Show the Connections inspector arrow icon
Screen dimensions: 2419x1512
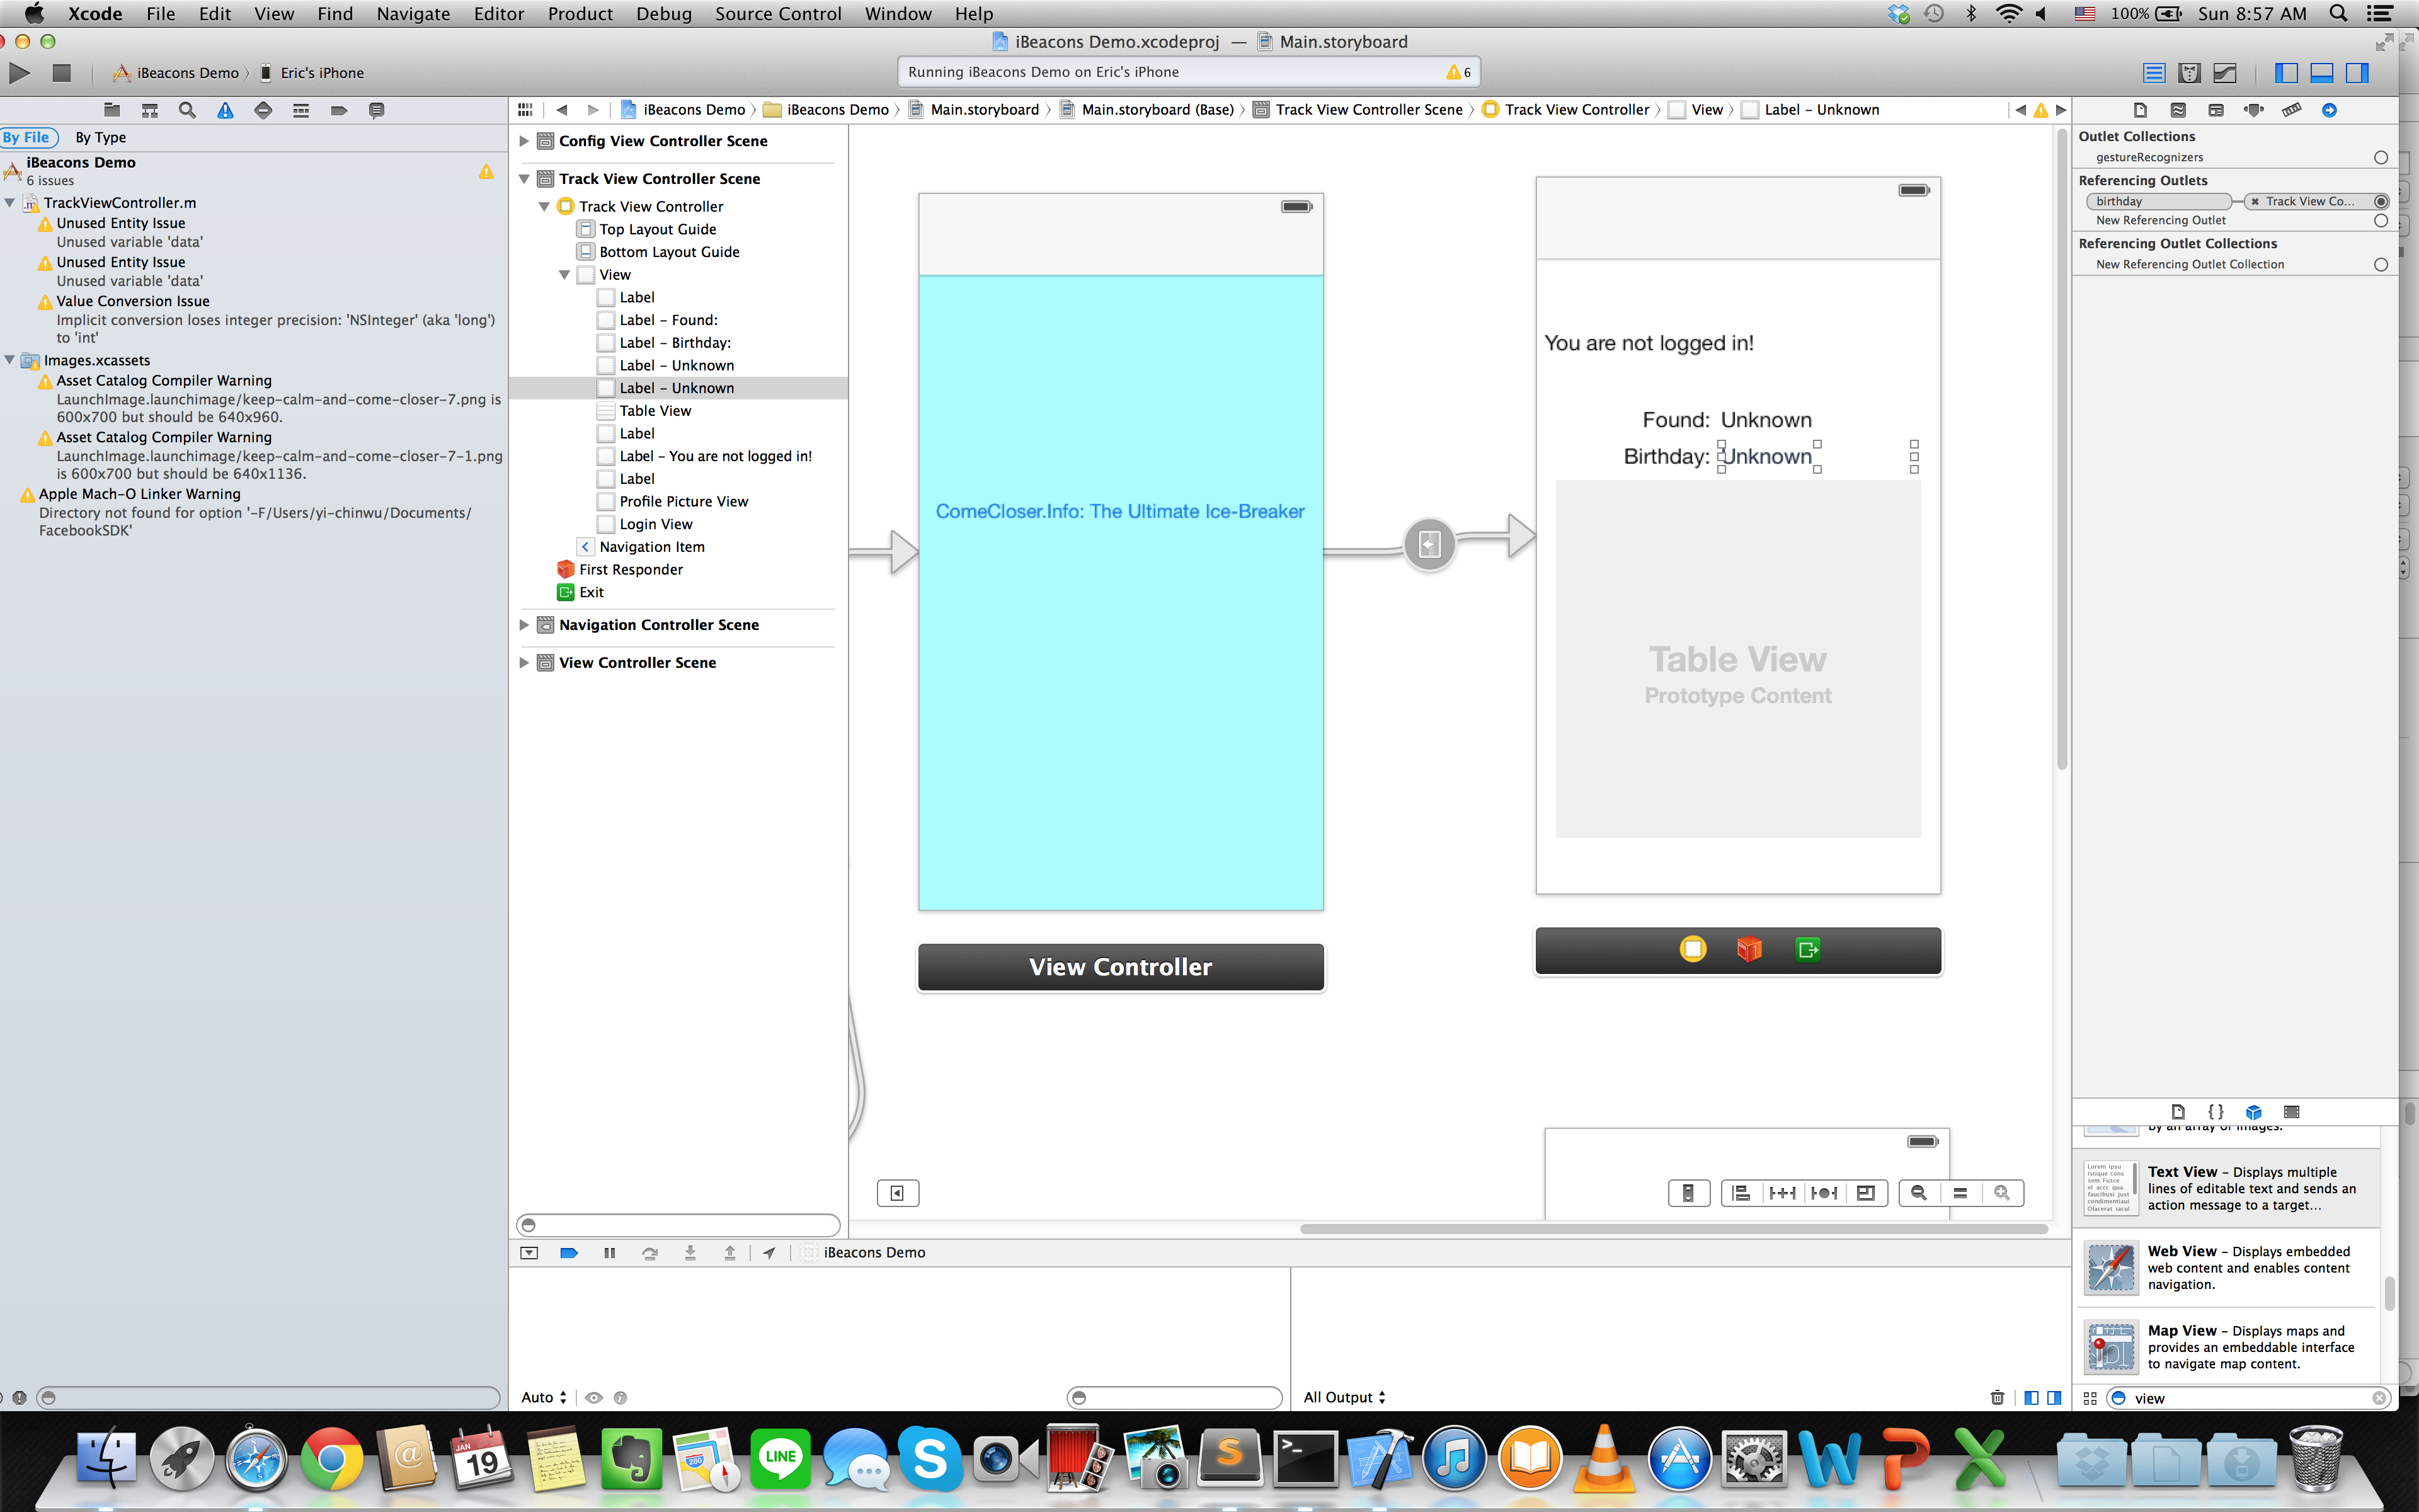click(2329, 110)
